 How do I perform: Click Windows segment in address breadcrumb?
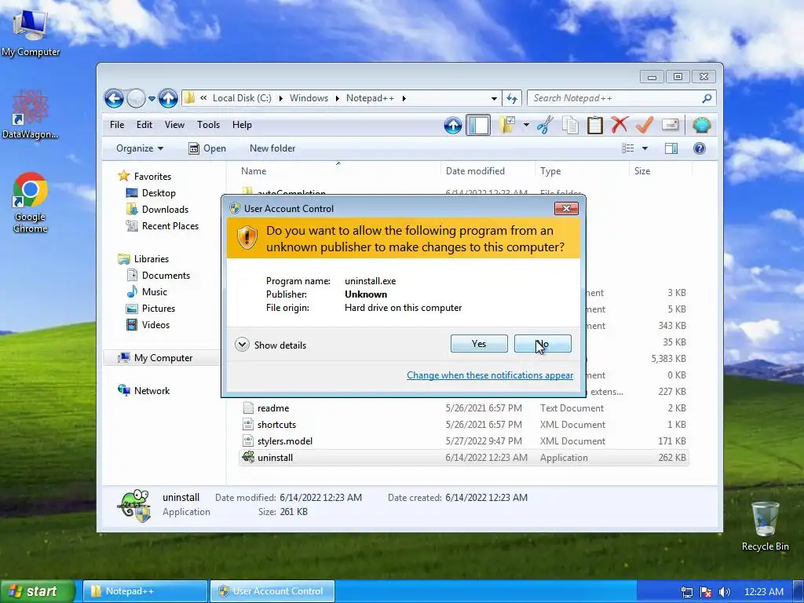click(309, 98)
